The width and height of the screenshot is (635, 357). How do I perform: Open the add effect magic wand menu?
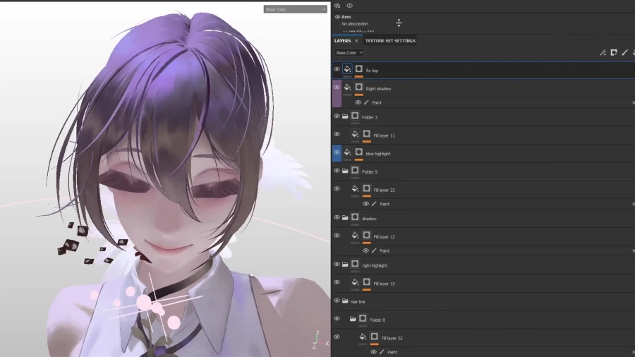pyautogui.click(x=603, y=53)
